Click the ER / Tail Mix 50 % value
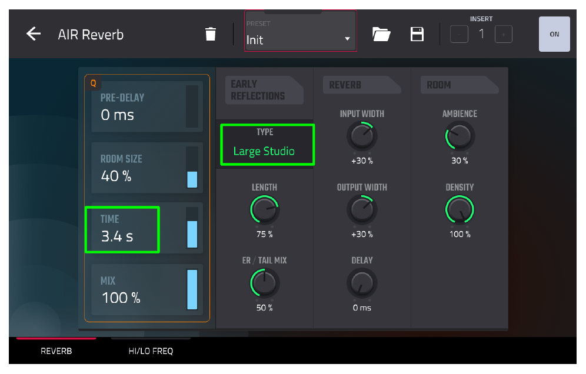Screen dimensions: 586x374 265,308
